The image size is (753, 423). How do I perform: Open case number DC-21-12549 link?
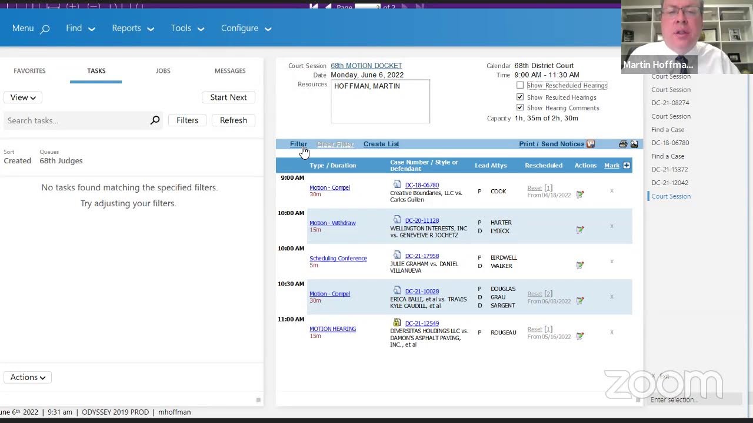pyautogui.click(x=422, y=323)
